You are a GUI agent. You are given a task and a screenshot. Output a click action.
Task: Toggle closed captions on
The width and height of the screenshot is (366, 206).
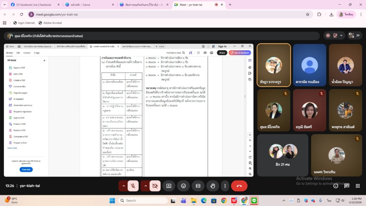(198, 186)
